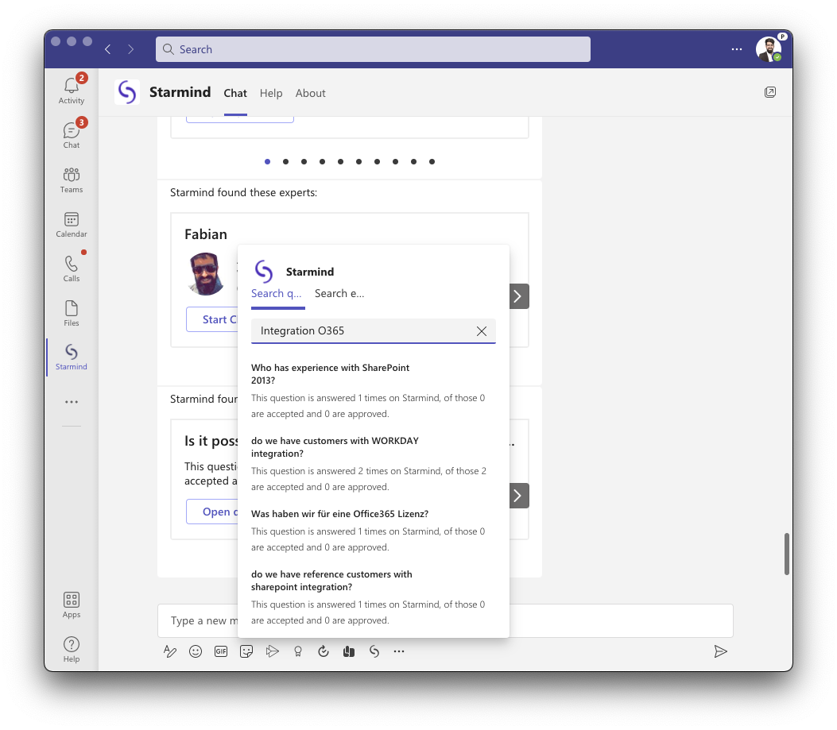
Task: Open the text Format options icon
Action: tap(170, 651)
